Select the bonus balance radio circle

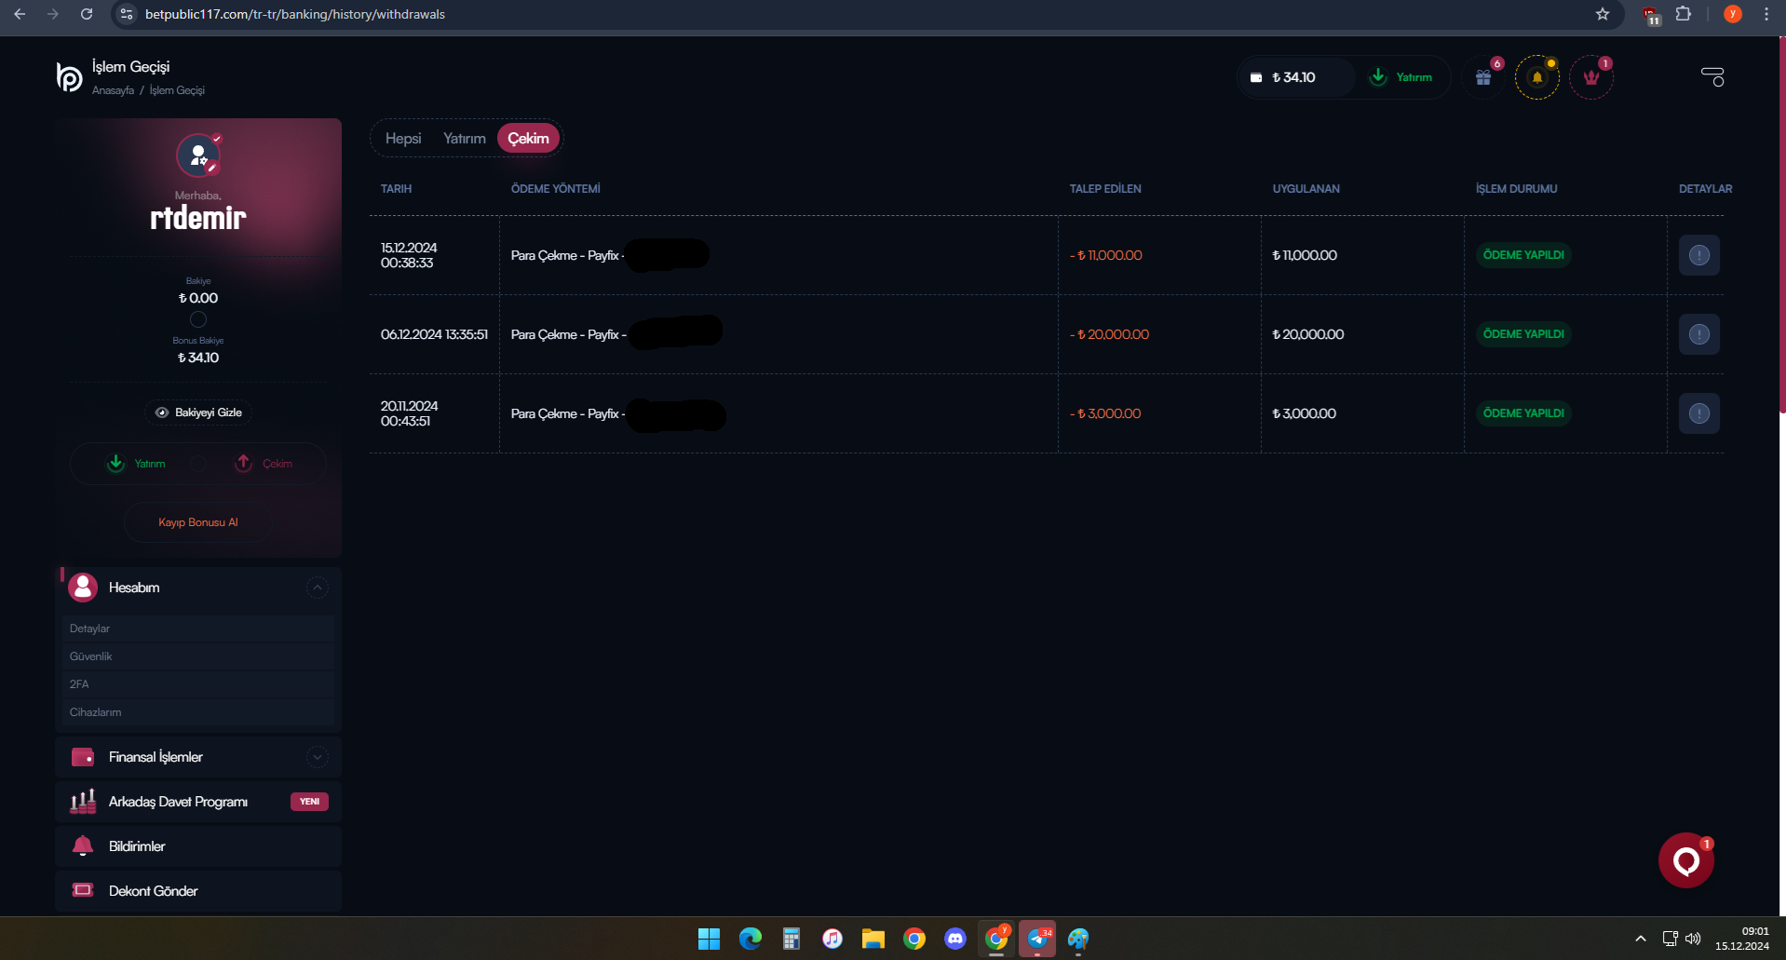[x=198, y=319]
